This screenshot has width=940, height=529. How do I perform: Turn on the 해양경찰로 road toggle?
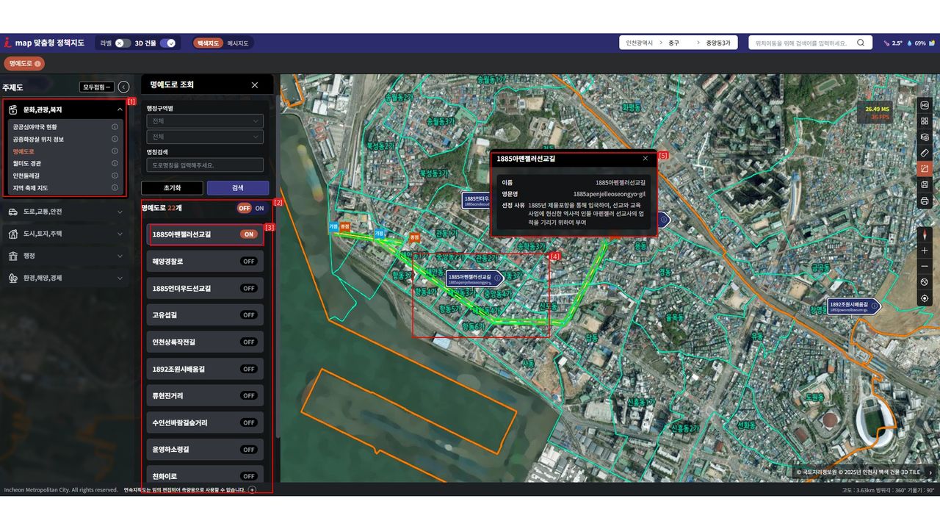pos(248,262)
